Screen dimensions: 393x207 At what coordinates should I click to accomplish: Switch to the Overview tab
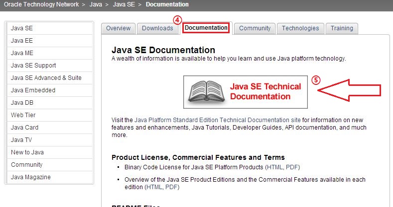[118, 28]
